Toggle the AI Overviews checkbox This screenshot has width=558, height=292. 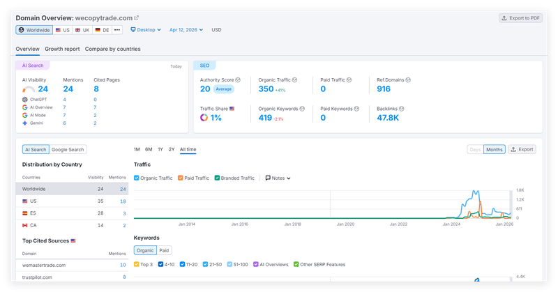(255, 264)
